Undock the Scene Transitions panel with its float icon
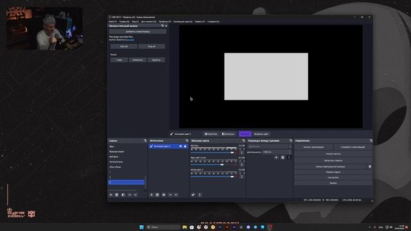 click(x=291, y=141)
